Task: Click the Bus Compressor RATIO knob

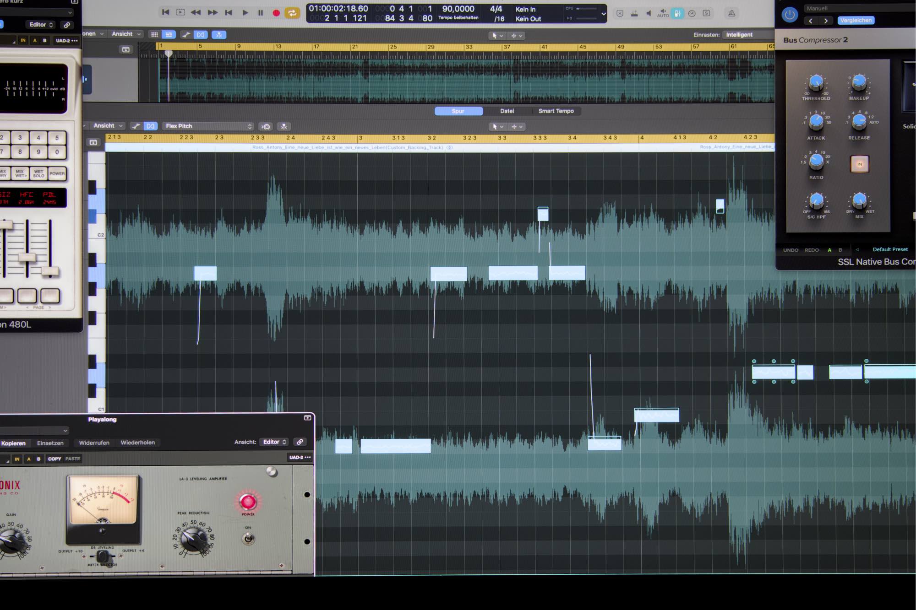Action: (816, 162)
